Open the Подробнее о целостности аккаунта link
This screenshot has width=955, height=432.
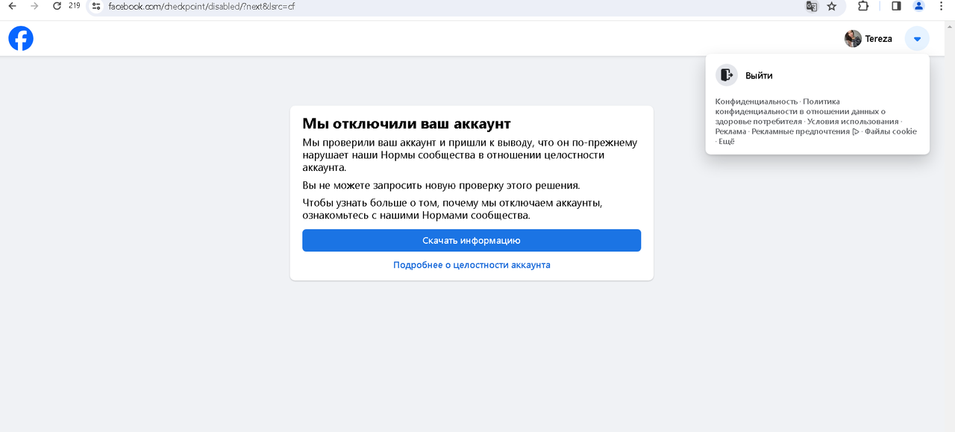472,265
